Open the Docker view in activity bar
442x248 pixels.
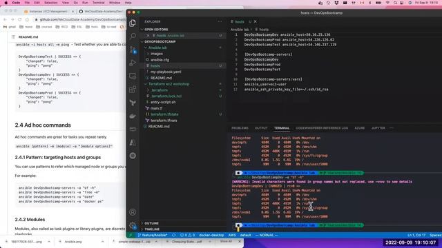tap(133, 116)
